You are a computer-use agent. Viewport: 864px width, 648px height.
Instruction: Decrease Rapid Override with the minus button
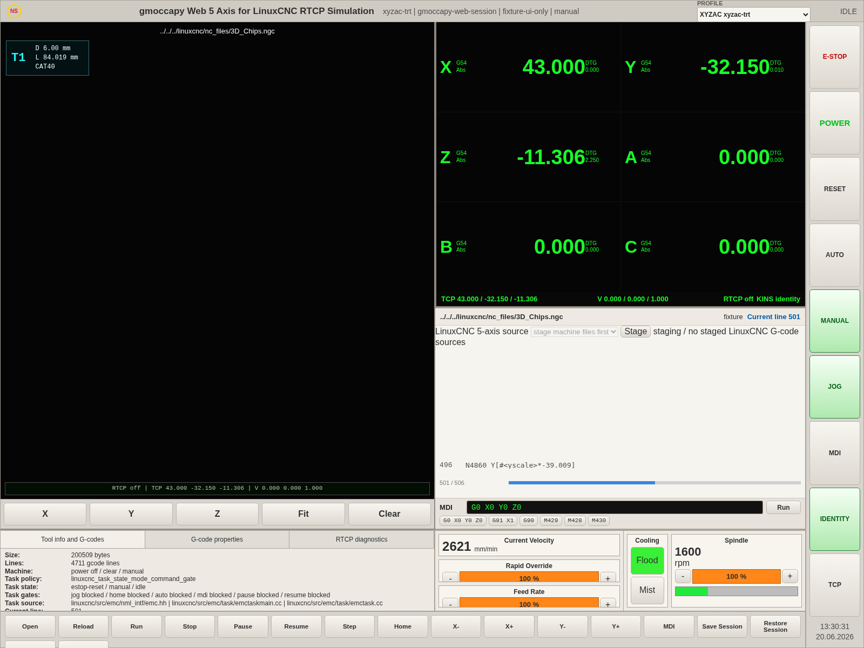[450, 577]
